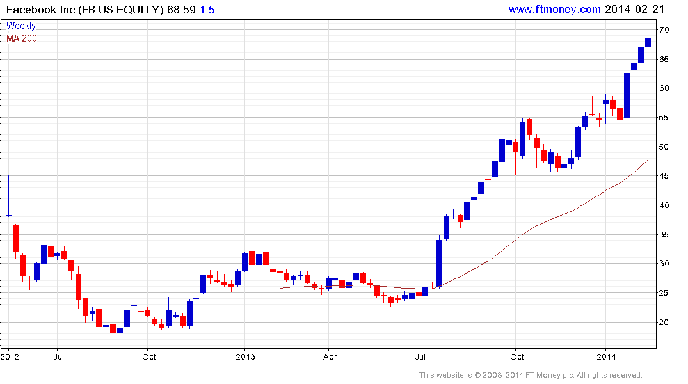Open the www.ftmoney.com link
This screenshot has height=384, width=688.
click(554, 9)
